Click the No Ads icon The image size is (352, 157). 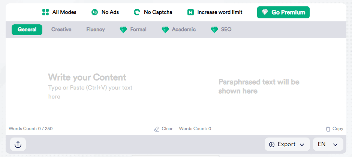(x=95, y=12)
